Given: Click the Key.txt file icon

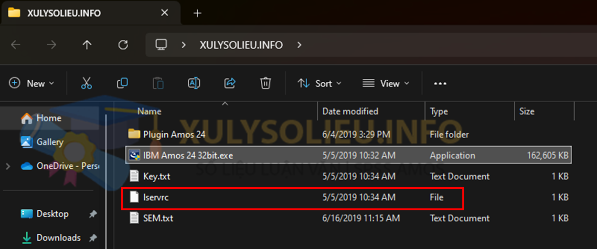Looking at the screenshot, I should click(134, 176).
